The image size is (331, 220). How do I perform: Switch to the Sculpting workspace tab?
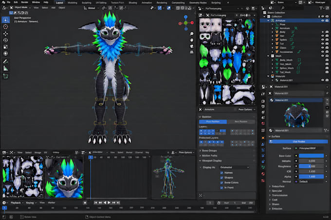(x=87, y=3)
